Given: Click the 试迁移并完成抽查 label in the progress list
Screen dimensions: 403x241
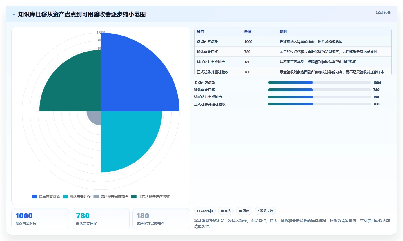Looking at the screenshot, I should tap(208, 97).
